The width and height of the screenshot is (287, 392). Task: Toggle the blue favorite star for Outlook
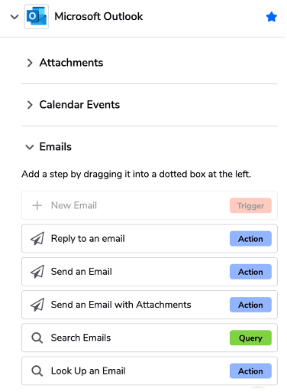pyautogui.click(x=271, y=17)
